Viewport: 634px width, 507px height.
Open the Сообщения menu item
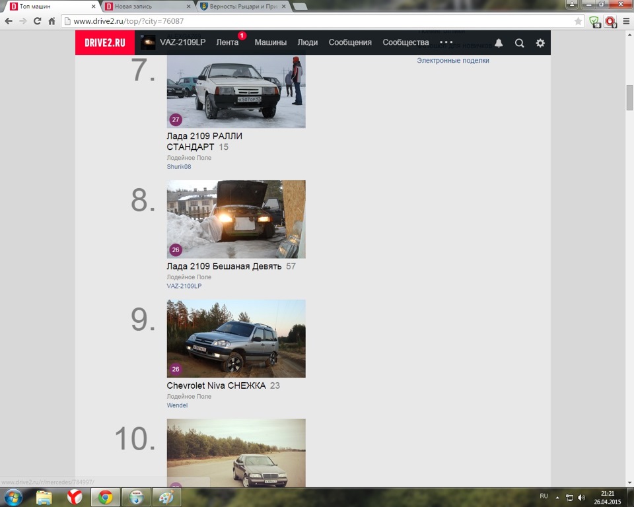pyautogui.click(x=350, y=42)
